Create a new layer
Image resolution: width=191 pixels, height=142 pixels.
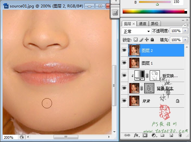click(171, 135)
